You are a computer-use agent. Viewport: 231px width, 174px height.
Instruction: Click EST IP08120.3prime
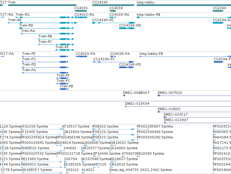point(113,135)
